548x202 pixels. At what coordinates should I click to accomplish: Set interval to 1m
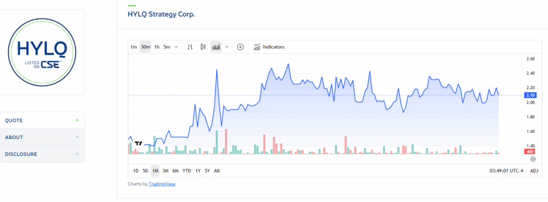(x=133, y=46)
